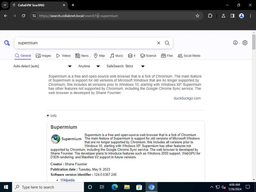Screen dimensions: 256x192
Task: Switch to the It tab
Action: pyautogui.click(x=131, y=56)
